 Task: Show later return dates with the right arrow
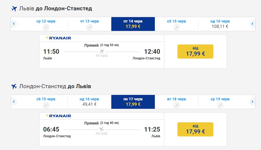click(252, 102)
